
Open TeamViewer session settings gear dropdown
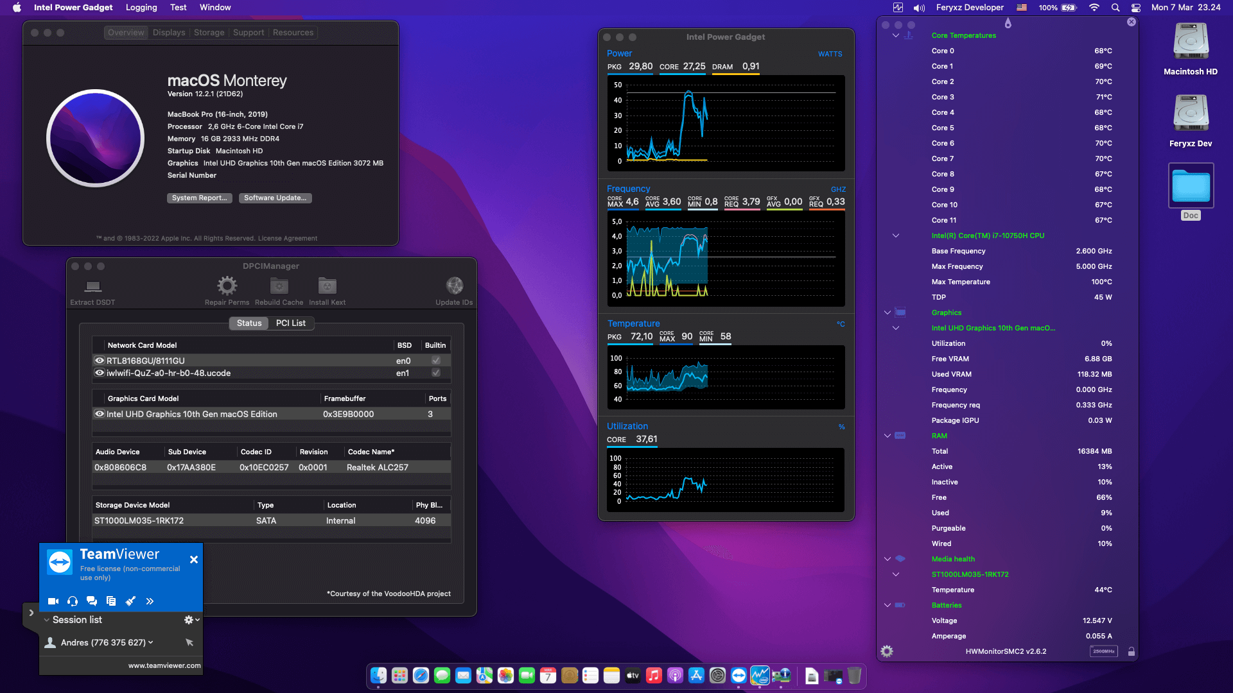coord(192,620)
